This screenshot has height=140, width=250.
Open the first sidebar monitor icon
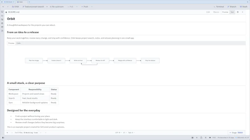2,12
